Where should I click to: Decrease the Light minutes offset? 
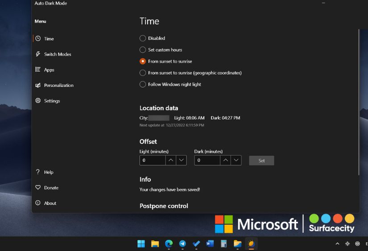pyautogui.click(x=181, y=160)
